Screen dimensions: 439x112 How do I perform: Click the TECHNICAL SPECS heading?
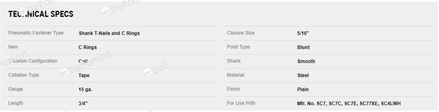pyautogui.click(x=41, y=14)
